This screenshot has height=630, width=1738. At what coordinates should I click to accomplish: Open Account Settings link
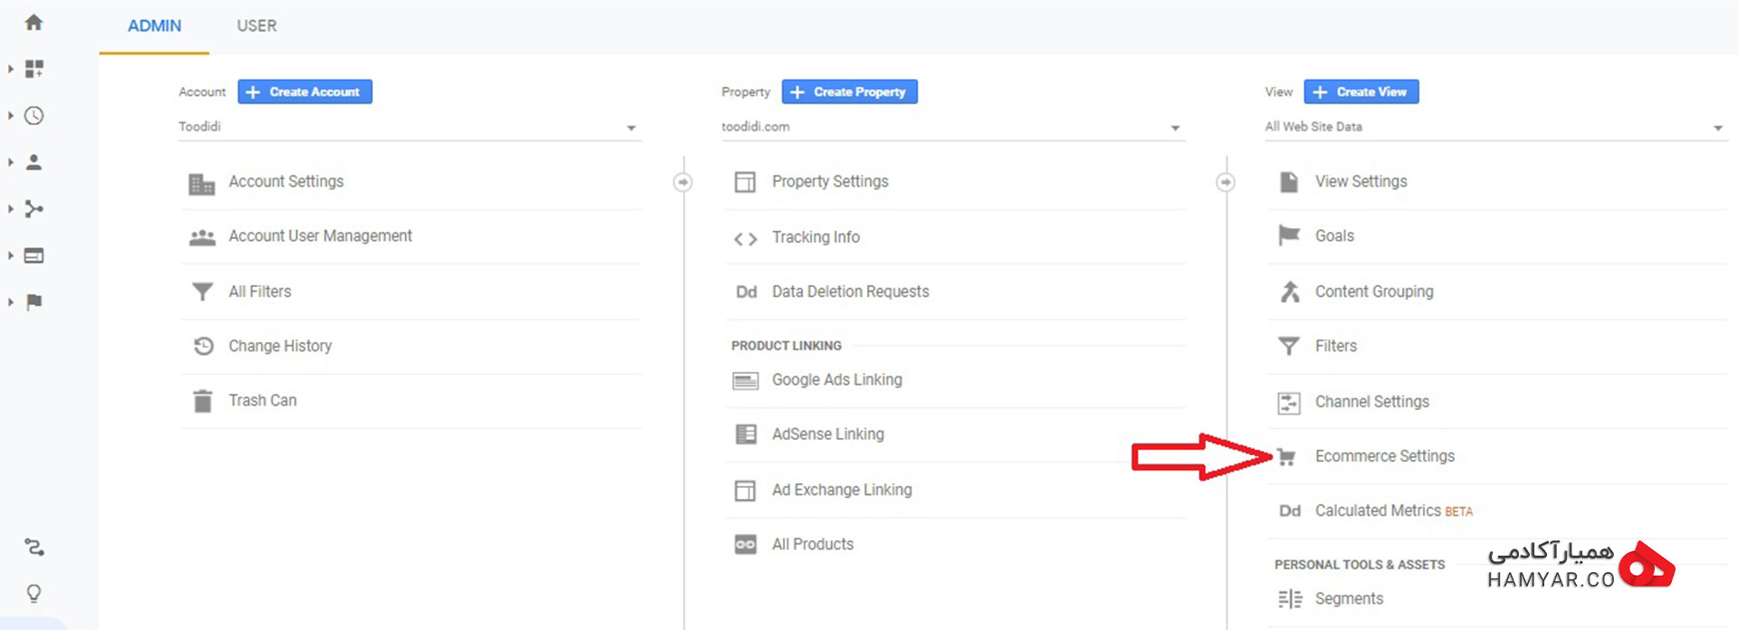click(x=286, y=182)
